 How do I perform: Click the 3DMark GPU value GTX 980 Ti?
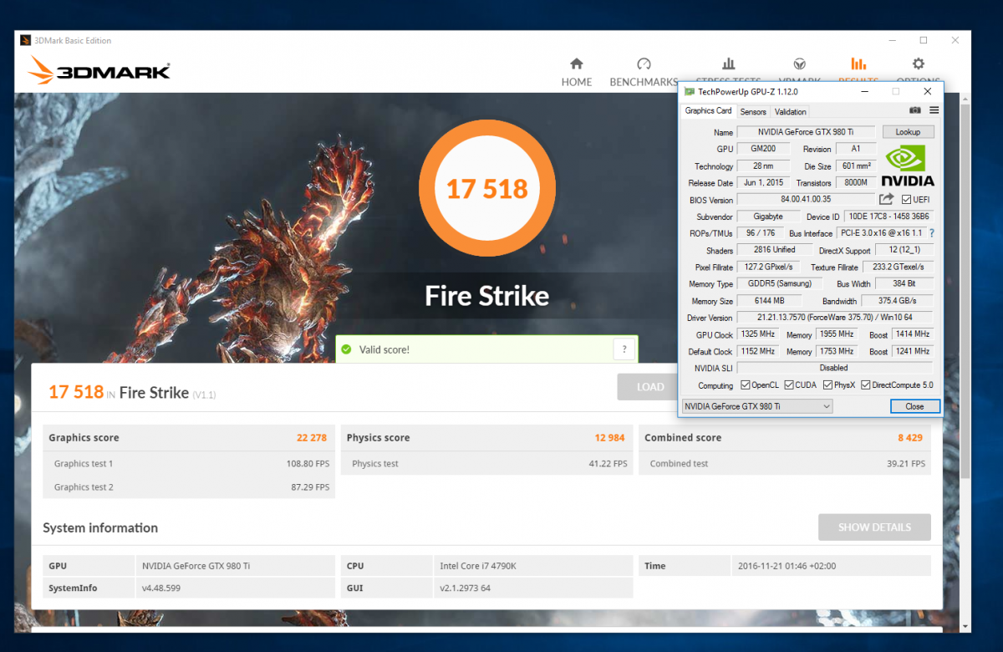coord(196,566)
